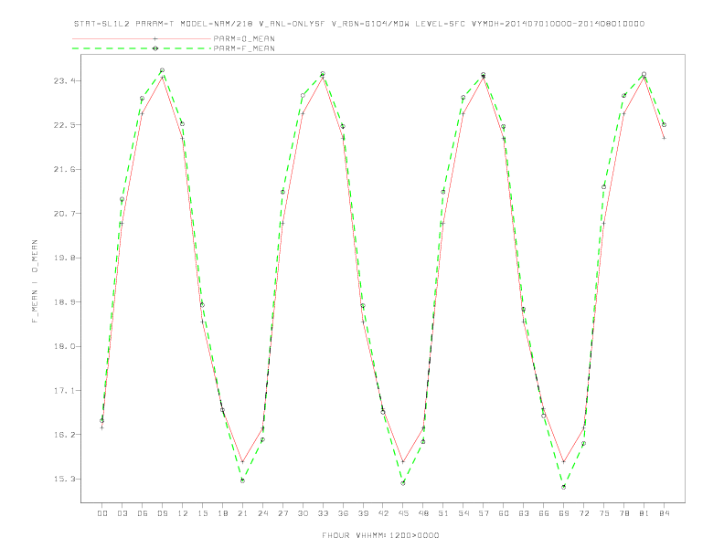Click the y-axis tick label 15.3

[64, 479]
